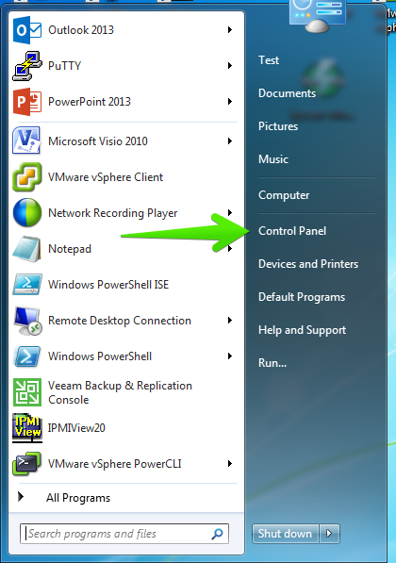Expand PuTTY jump list arrow

click(x=230, y=66)
